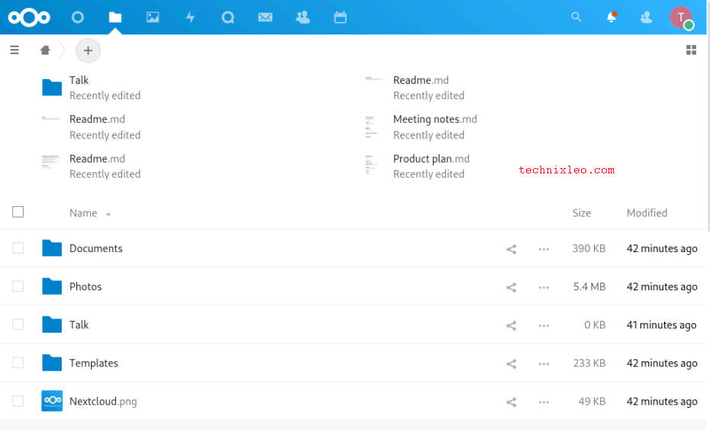This screenshot has height=430, width=710.
Task: Open the Talk app in top bar
Action: click(x=228, y=17)
